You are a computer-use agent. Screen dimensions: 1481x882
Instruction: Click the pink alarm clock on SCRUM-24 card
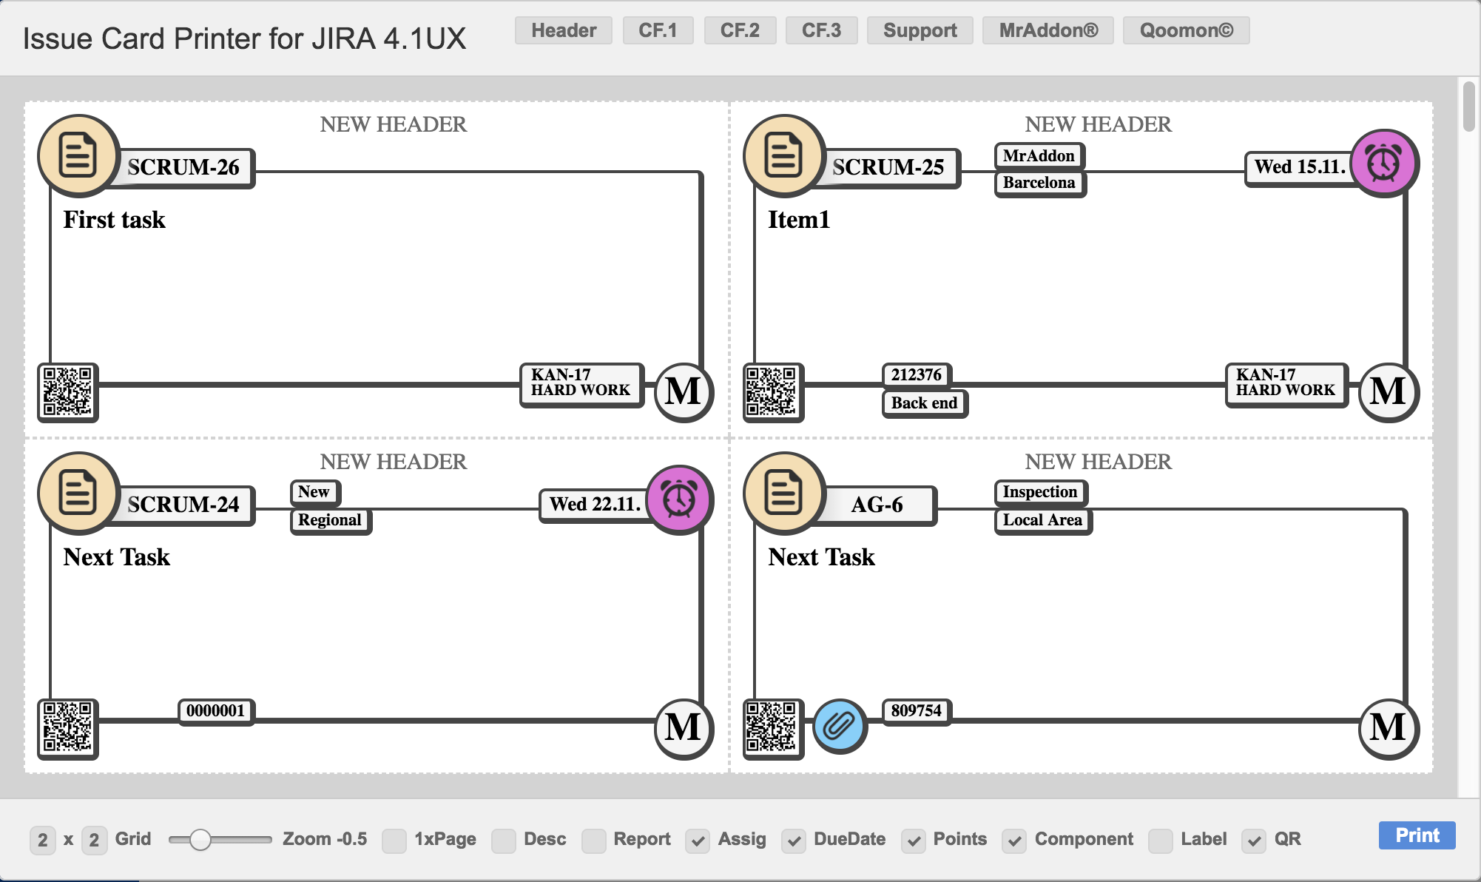[x=678, y=500]
